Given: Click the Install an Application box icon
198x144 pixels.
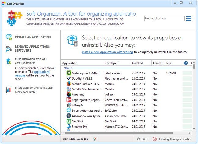Looking at the screenshot, I should point(9,37).
